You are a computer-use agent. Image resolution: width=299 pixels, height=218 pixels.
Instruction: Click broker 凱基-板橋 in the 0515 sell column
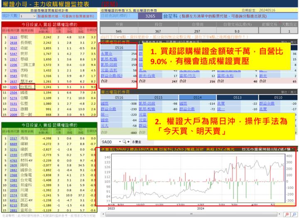(147, 109)
